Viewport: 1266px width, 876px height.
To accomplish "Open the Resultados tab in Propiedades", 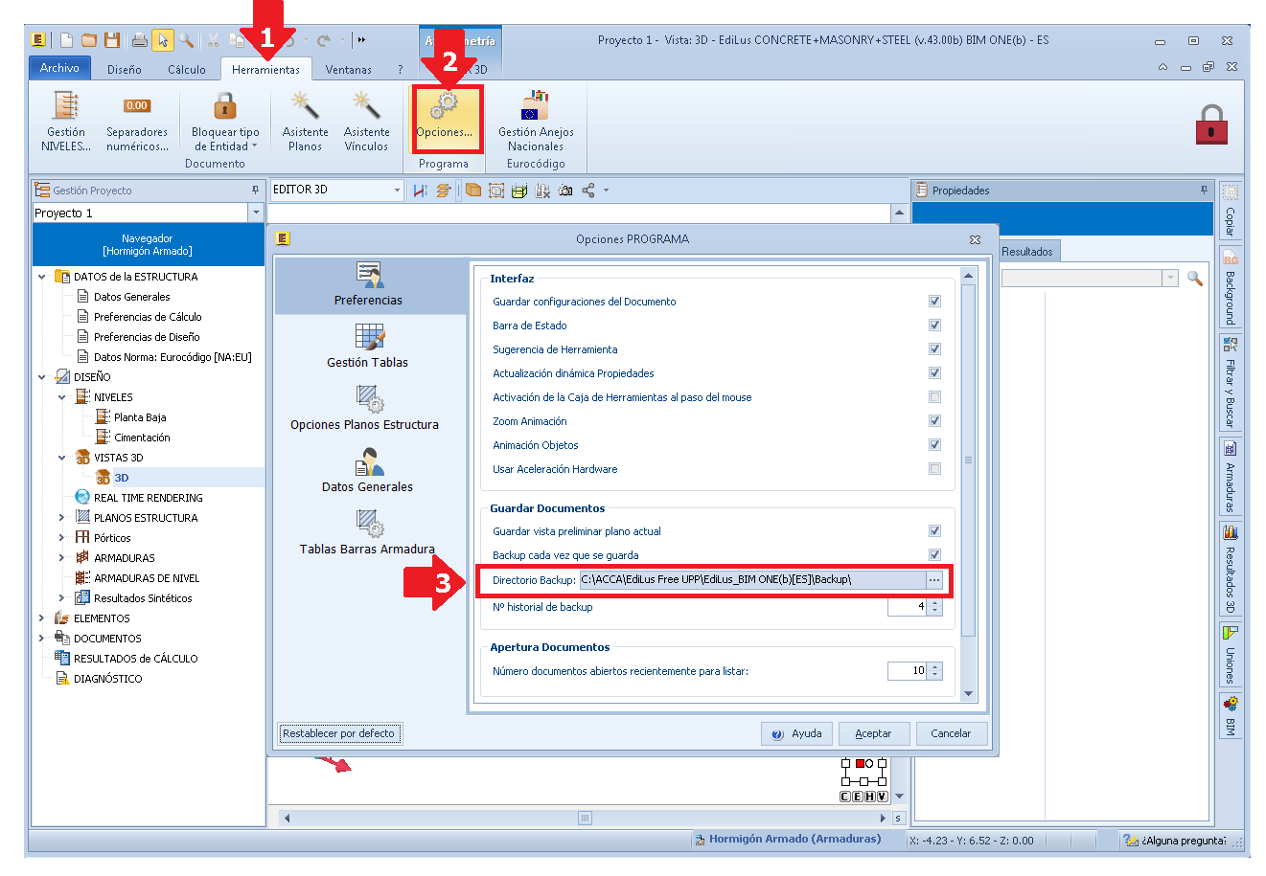I will (1027, 252).
